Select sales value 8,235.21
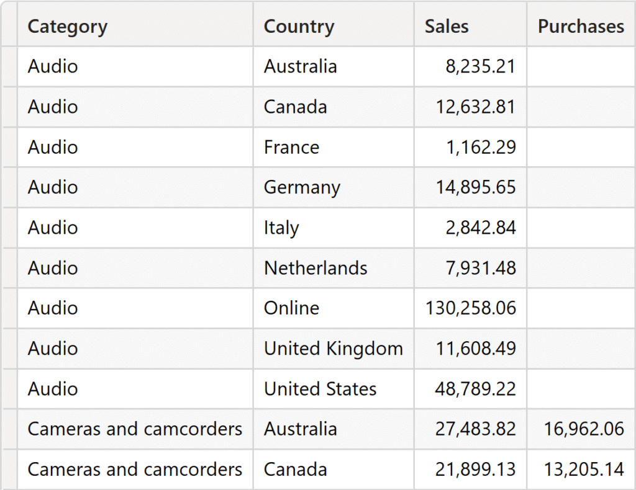Screen dimensions: 636x490 [x=480, y=66]
